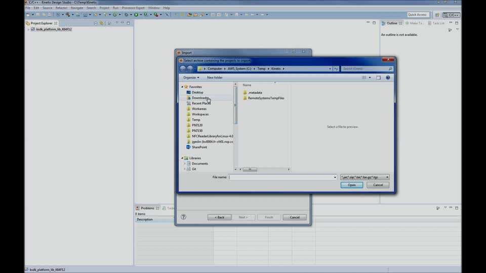Collapse the Favorites group
Screen dimensions: 486x273
182,87
